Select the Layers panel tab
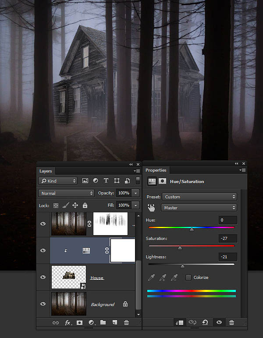The image size is (263, 338). (x=46, y=171)
